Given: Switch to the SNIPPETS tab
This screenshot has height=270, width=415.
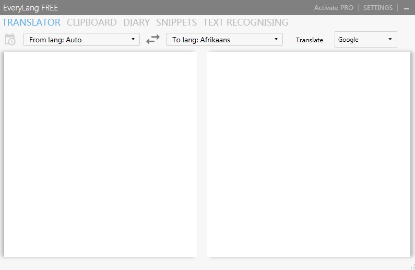Looking at the screenshot, I should pyautogui.click(x=176, y=22).
